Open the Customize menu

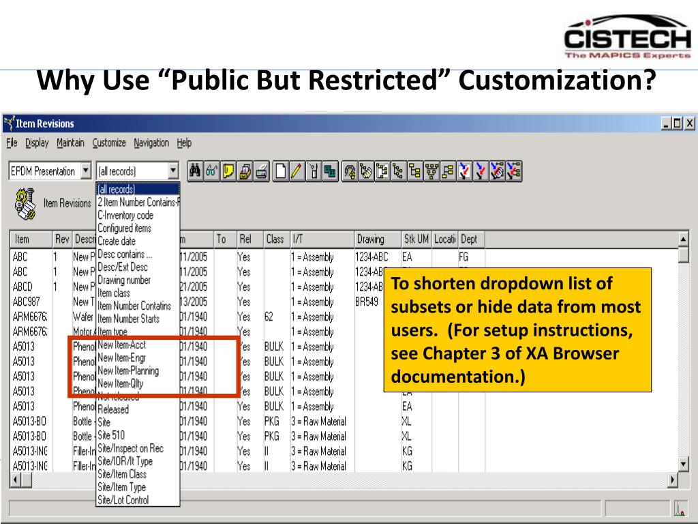coord(109,143)
